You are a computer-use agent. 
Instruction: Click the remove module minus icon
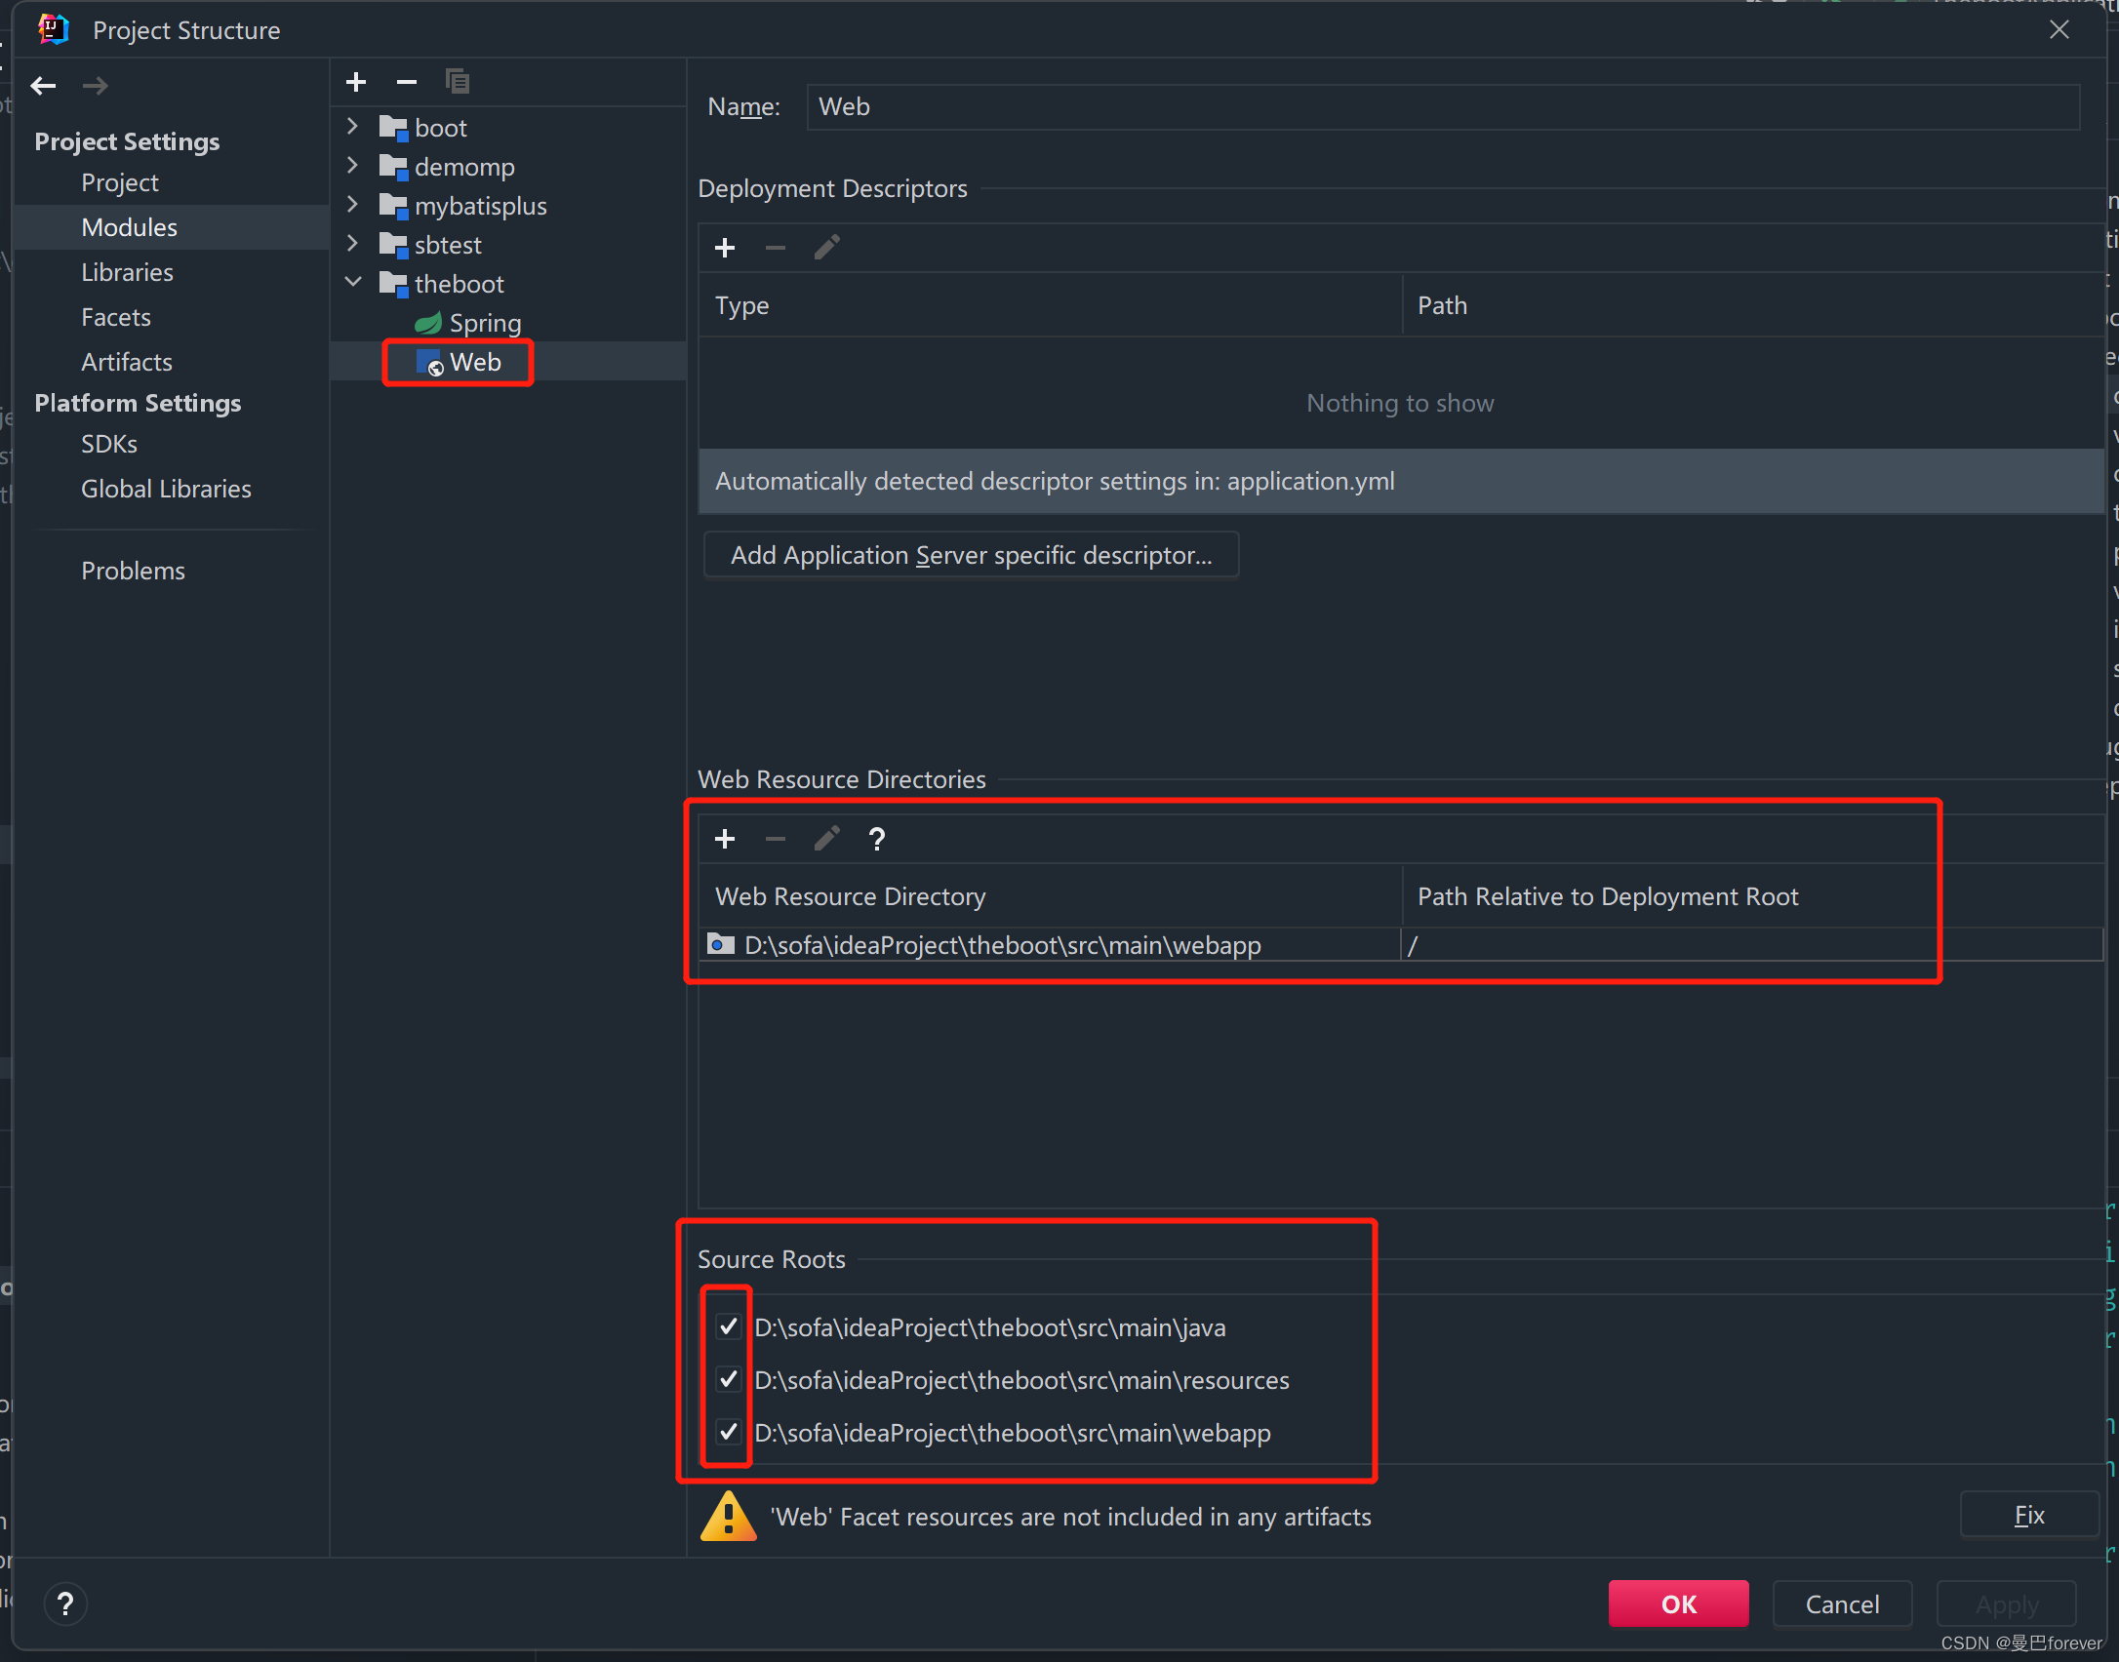point(407,82)
